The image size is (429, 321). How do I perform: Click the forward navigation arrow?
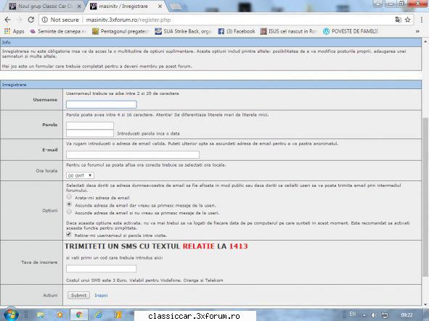click(19, 20)
